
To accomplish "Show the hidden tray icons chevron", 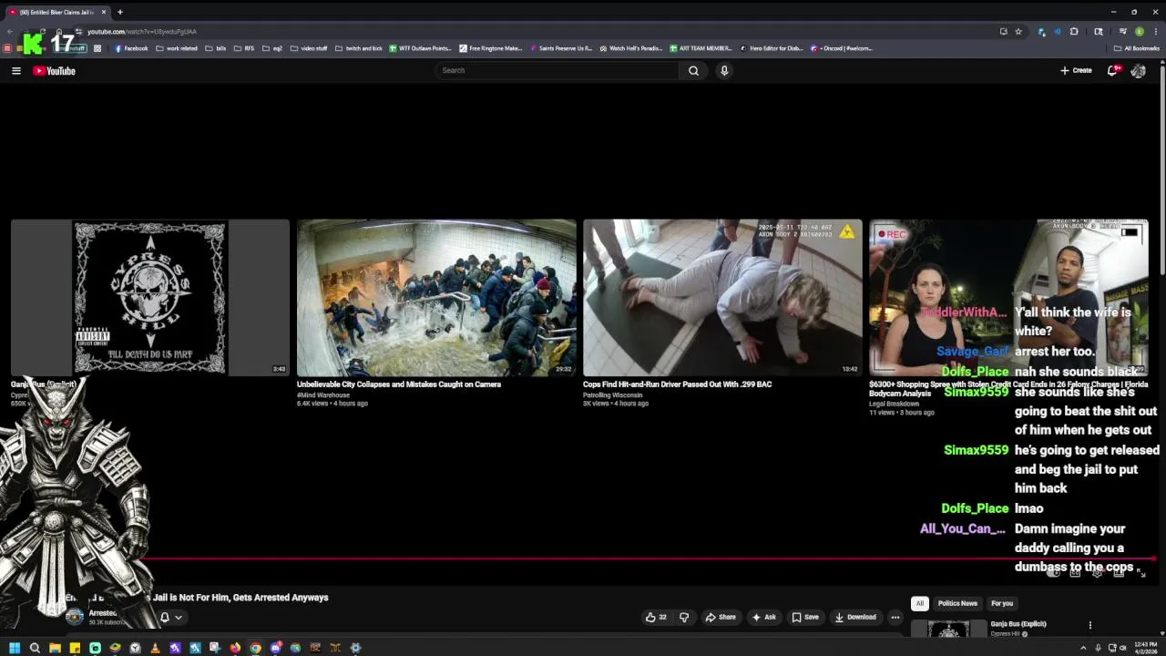I will pos(1084,648).
